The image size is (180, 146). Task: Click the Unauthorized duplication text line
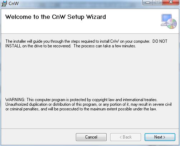[x=88, y=104]
